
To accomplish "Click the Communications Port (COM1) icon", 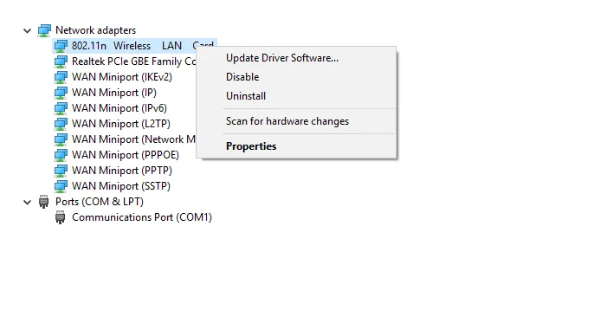I will click(x=61, y=217).
